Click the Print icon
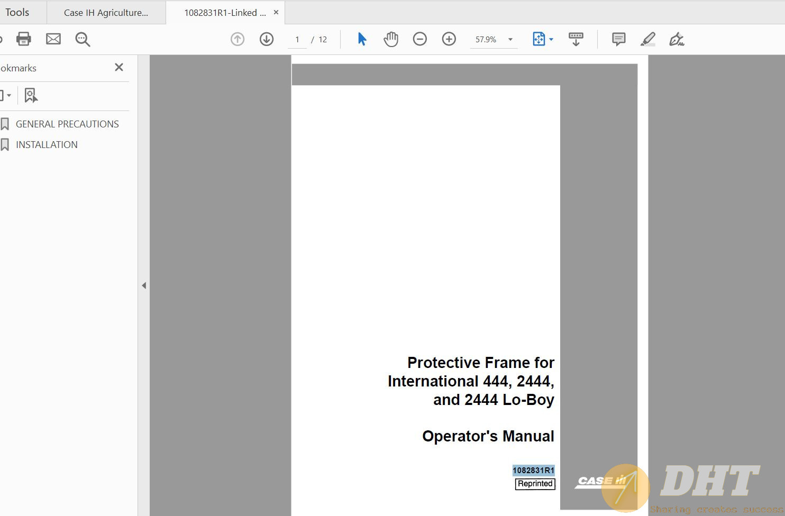The height and width of the screenshot is (516, 785). pos(24,39)
